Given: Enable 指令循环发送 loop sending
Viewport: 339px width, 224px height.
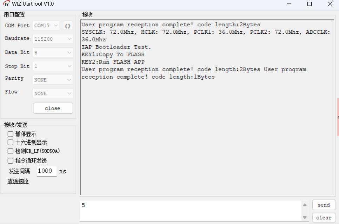Looking at the screenshot, I should tap(11, 161).
